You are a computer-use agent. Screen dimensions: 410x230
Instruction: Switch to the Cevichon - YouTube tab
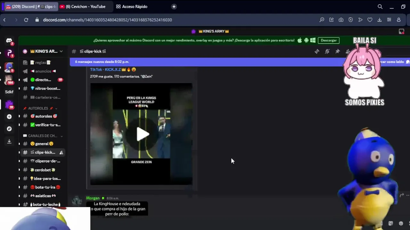(x=86, y=6)
